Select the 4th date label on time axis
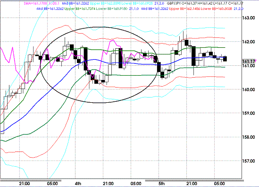The width and height of the screenshot is (259, 187). 78,184
